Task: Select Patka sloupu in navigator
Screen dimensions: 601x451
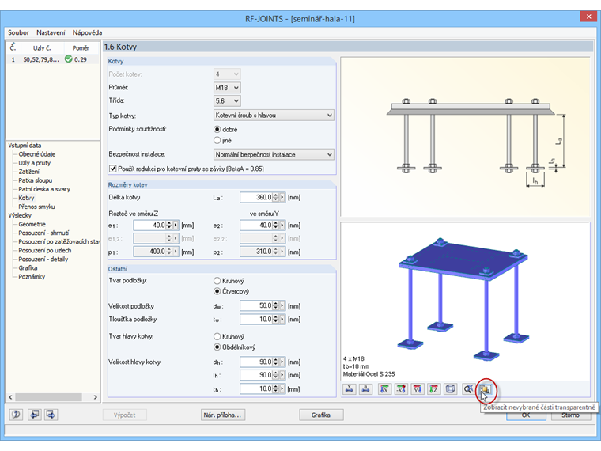Action: (x=36, y=180)
